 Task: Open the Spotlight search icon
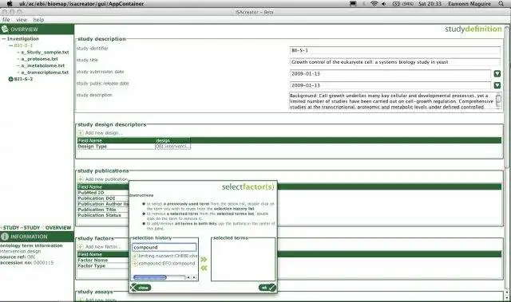[x=501, y=3]
